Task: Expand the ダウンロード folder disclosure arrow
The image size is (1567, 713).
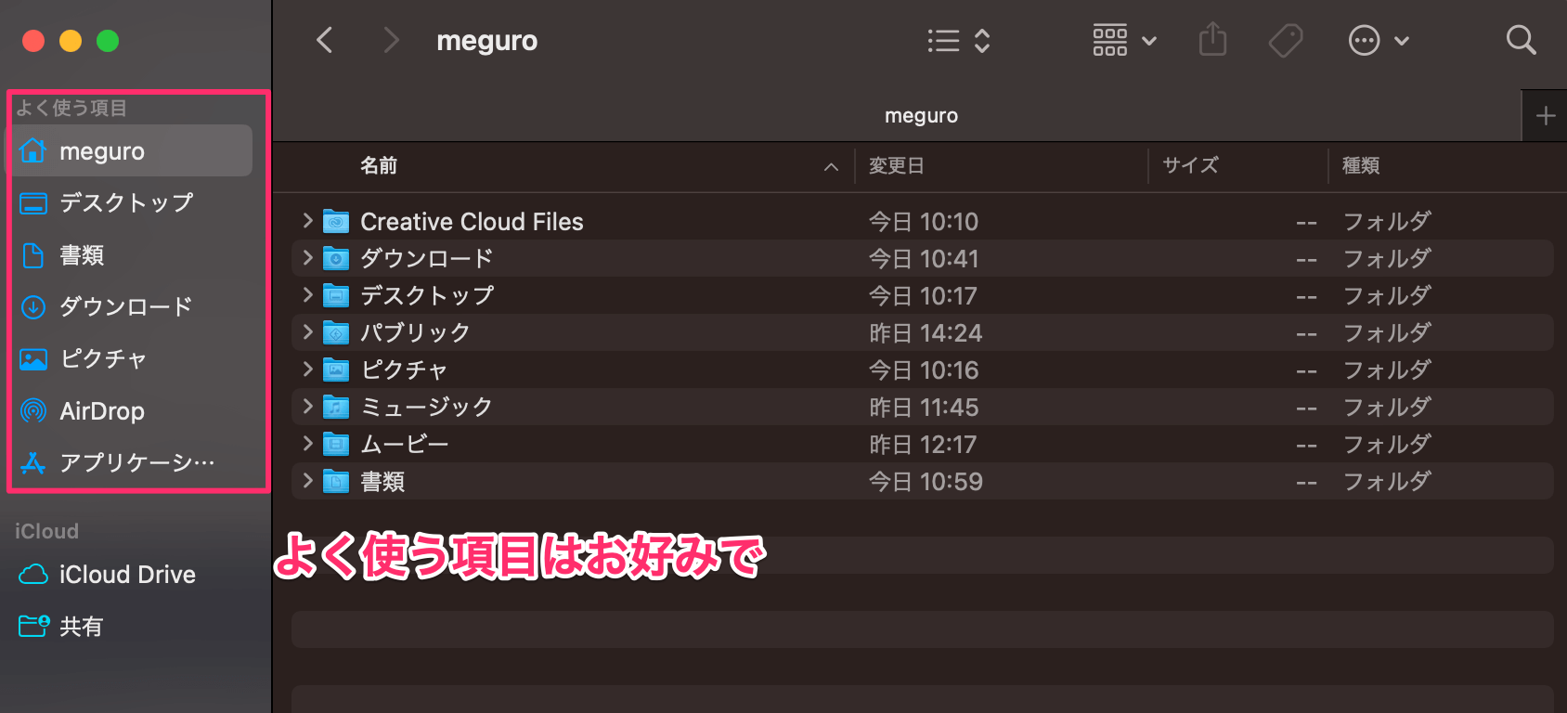Action: point(307,258)
